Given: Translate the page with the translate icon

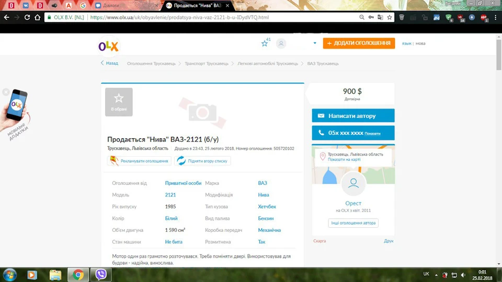Looking at the screenshot, I should tap(380, 17).
